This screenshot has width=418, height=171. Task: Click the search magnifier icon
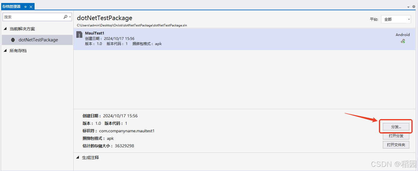click(66, 17)
